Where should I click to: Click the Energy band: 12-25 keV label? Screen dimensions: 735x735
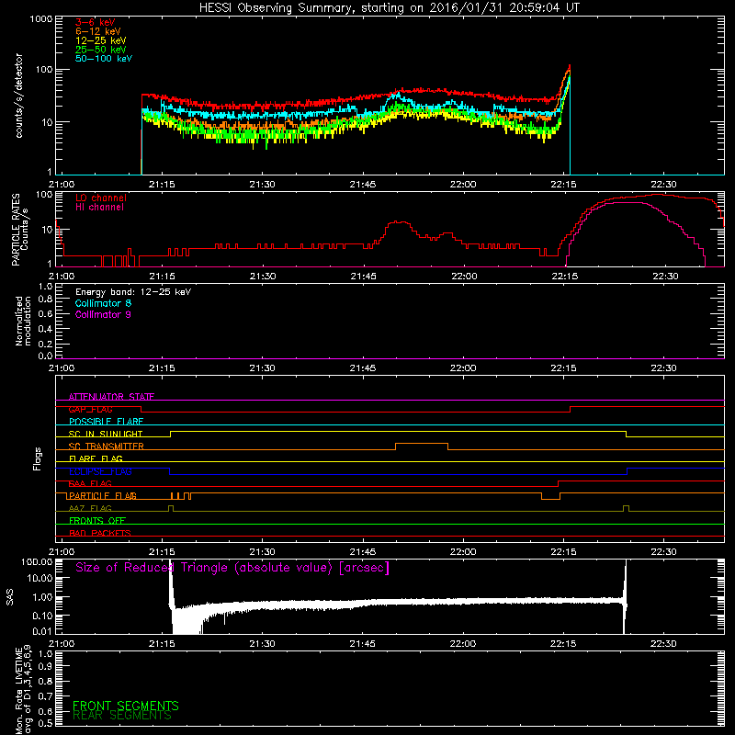tap(133, 292)
